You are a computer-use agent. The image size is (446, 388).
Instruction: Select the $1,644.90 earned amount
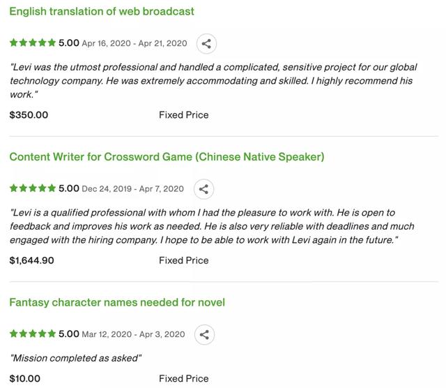(x=31, y=260)
